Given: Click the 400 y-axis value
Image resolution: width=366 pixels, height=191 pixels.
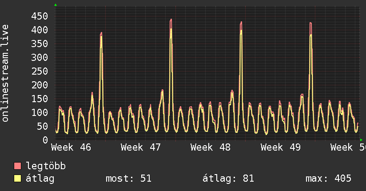Looking at the screenshot, I should point(40,30).
